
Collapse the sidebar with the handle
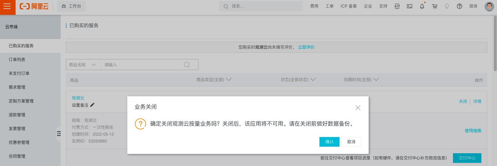click(59, 134)
